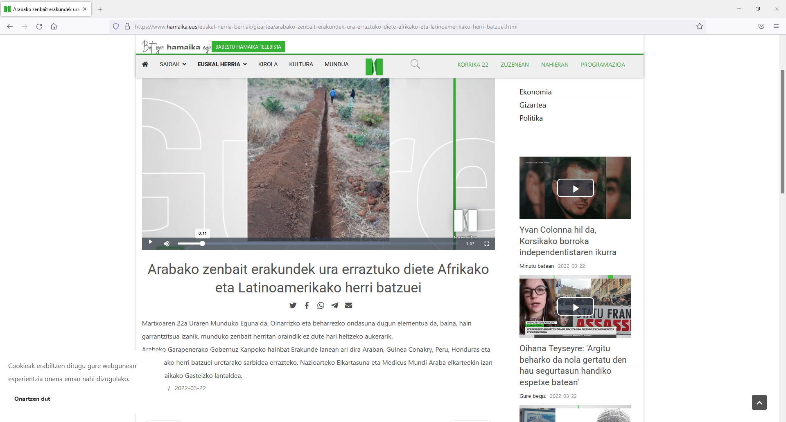Open KORRIKA 22 link
Image resolution: width=786 pixels, height=422 pixels.
[x=473, y=65]
